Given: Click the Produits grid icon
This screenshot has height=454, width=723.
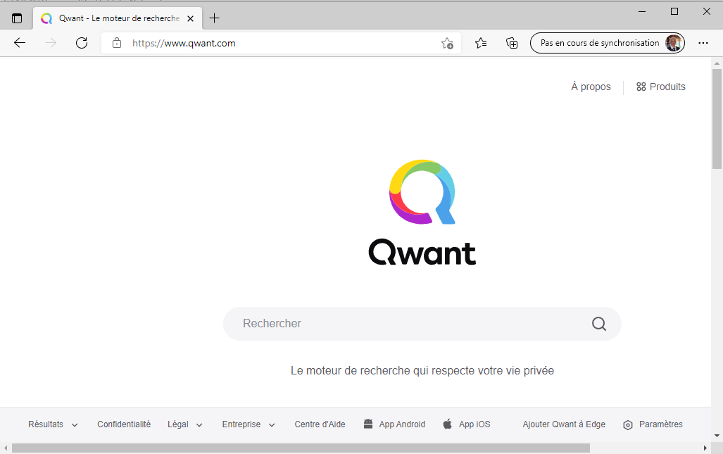Looking at the screenshot, I should (x=641, y=87).
